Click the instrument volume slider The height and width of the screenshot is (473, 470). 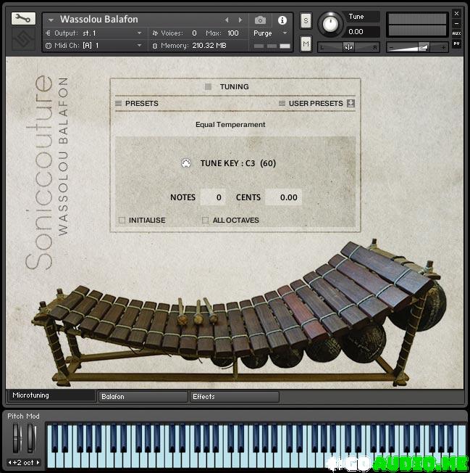[x=417, y=47]
